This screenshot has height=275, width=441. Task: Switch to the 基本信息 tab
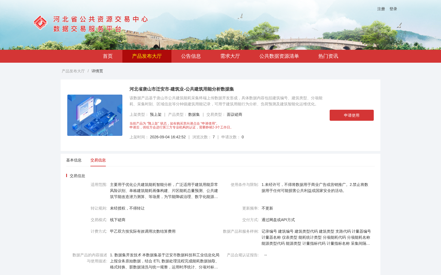(74, 160)
